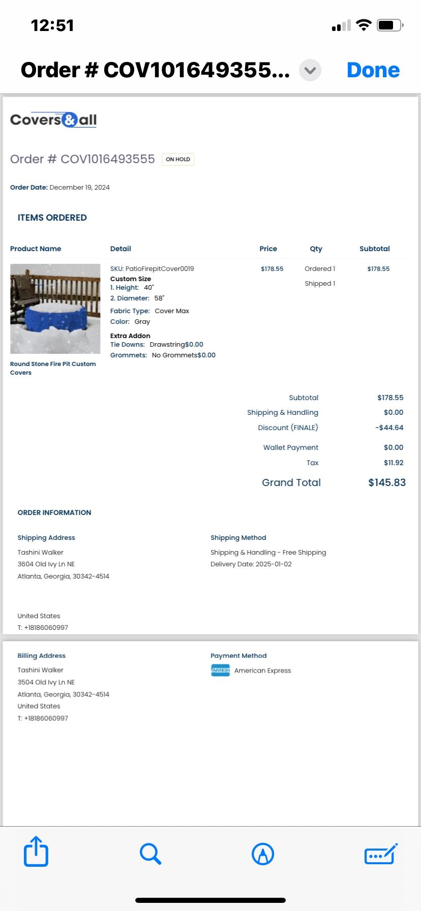Tap the 12:51 status bar clock

pos(52,25)
